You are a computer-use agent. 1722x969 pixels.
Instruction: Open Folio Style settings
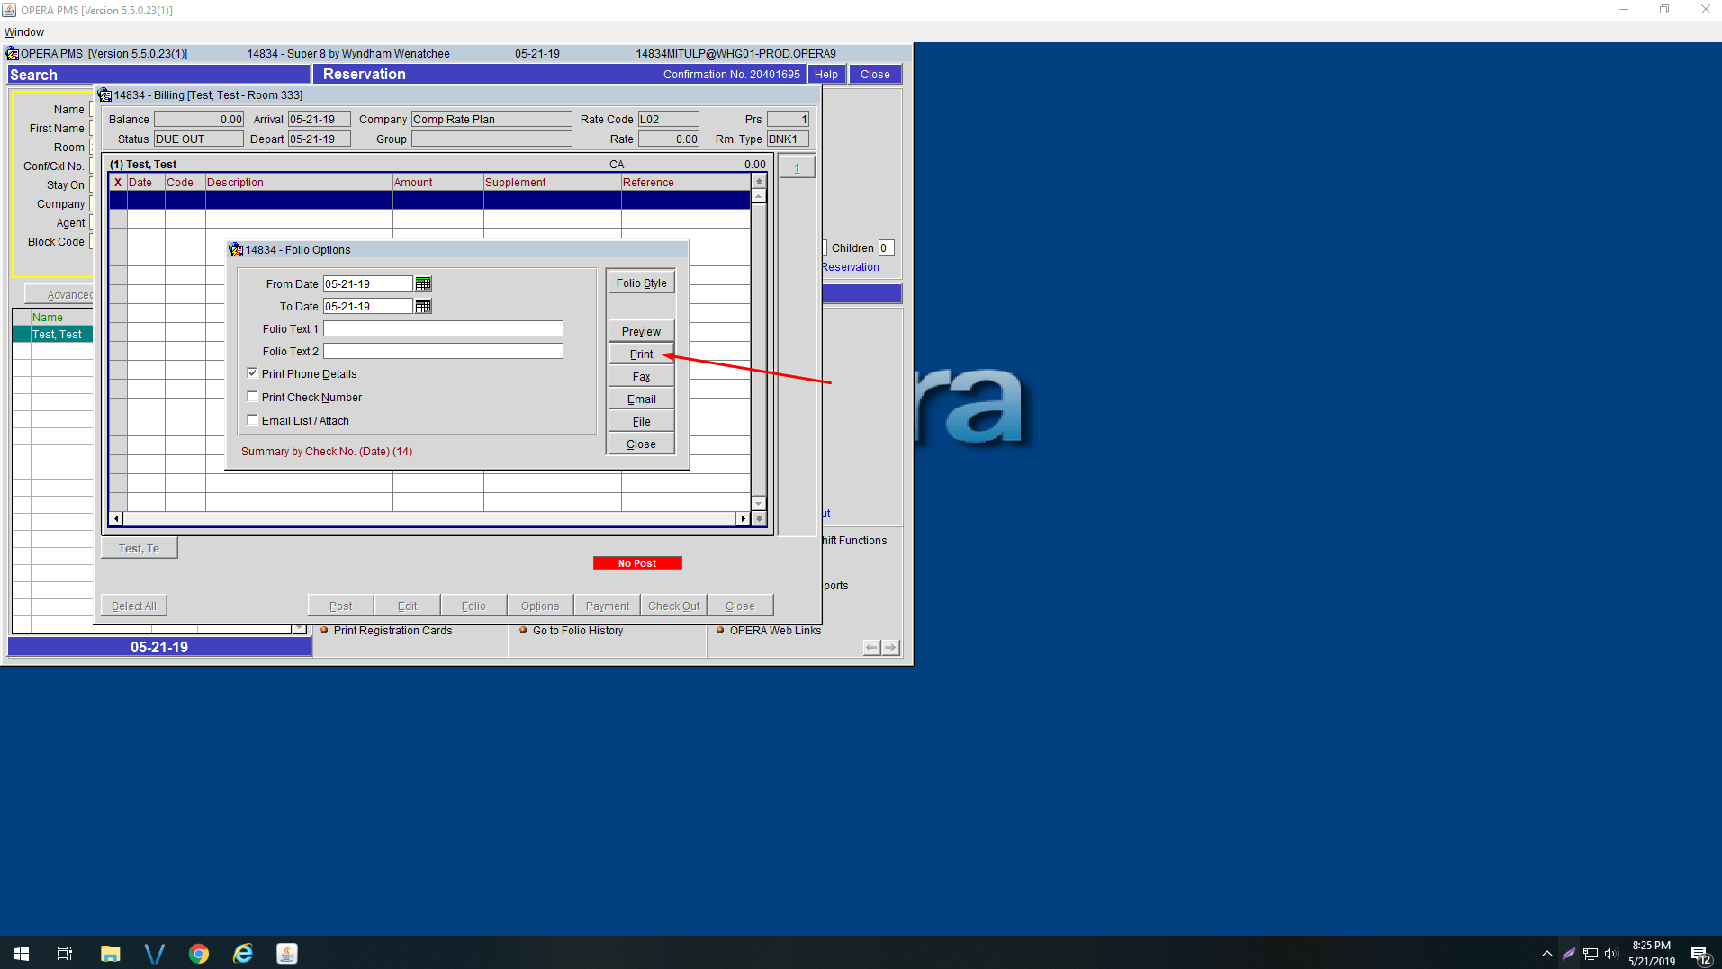(640, 282)
